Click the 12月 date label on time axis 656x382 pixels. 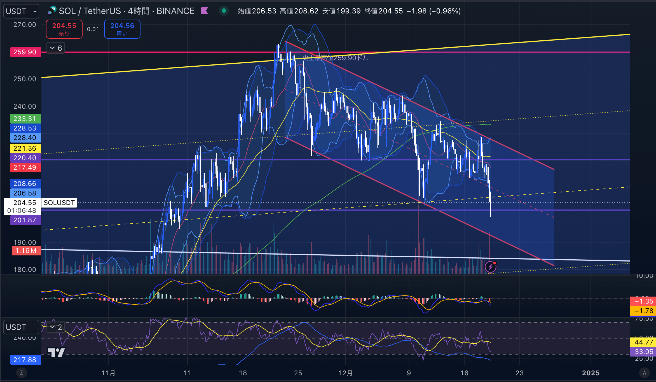(x=346, y=373)
